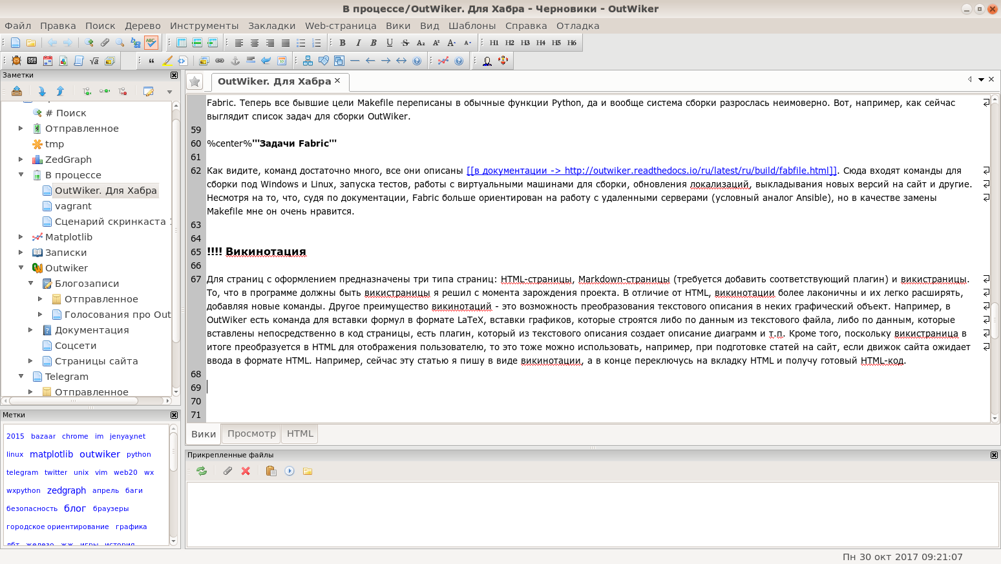Collapse the В процессе tree node
This screenshot has height=564, width=1001.
click(21, 175)
